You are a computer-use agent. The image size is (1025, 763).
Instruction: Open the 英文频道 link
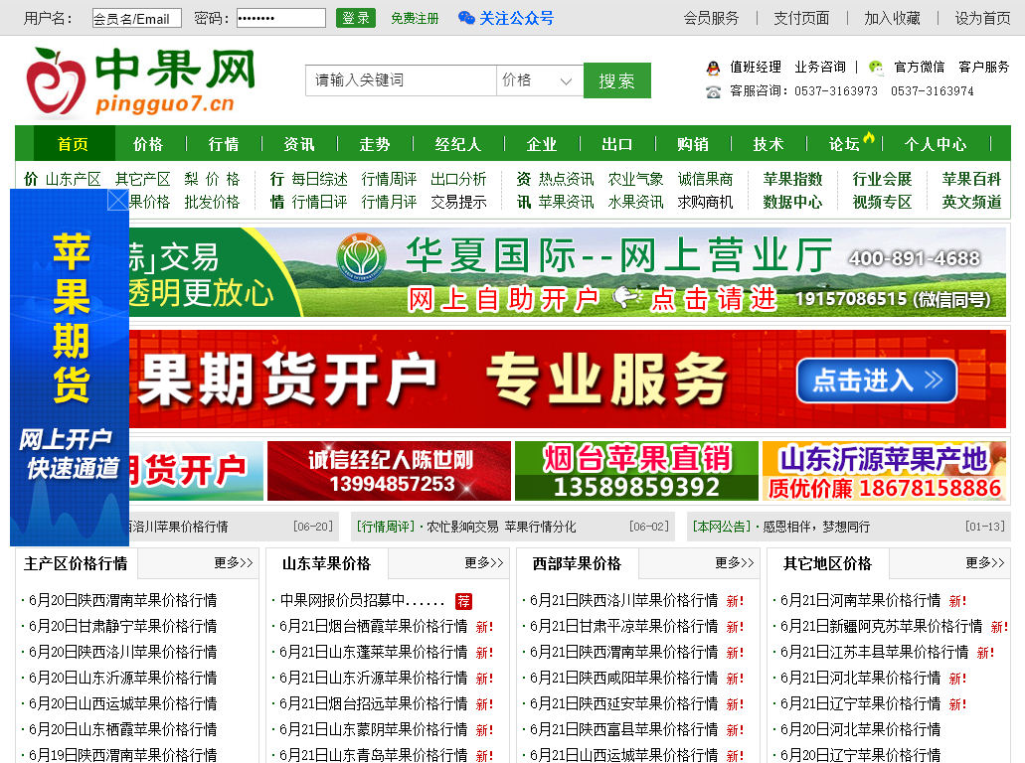point(971,202)
